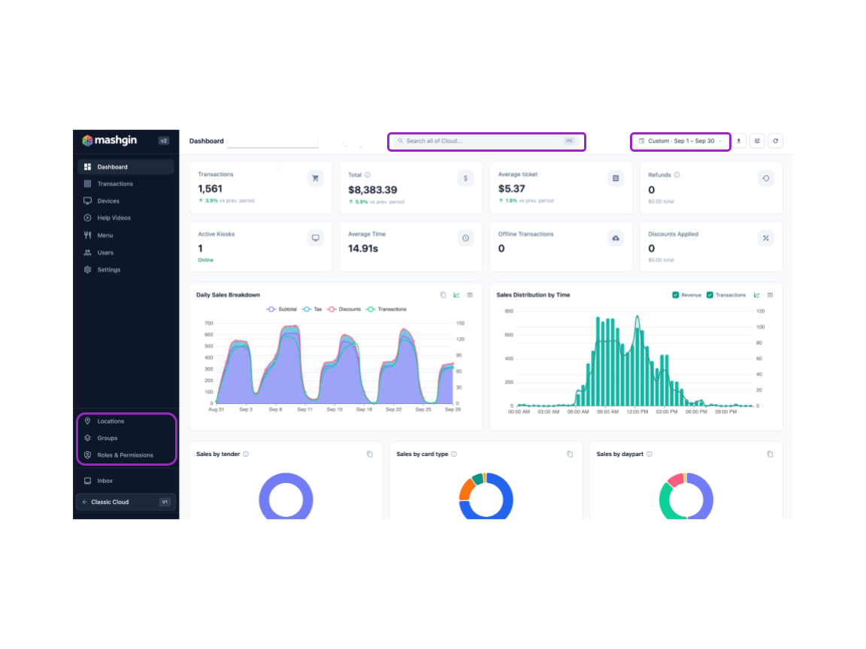The width and height of the screenshot is (866, 649).
Task: Click the Online status under Active Kiosks
Action: (205, 260)
